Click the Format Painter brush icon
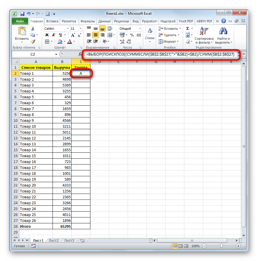258x261 pixels. point(33,41)
